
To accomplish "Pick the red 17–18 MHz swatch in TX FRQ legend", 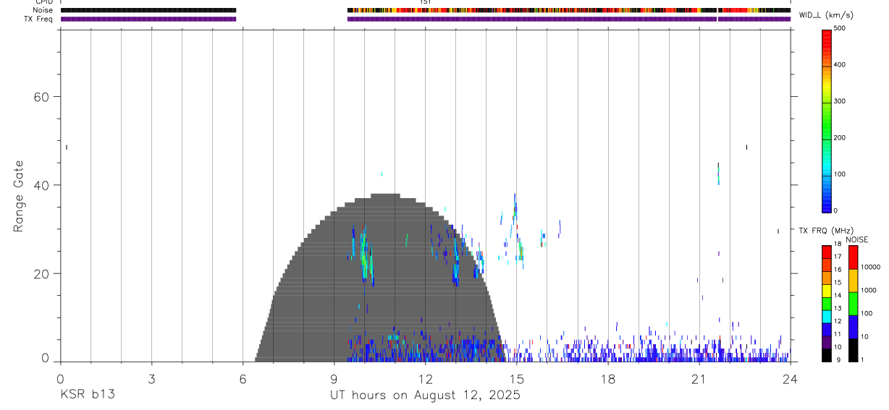I will [827, 252].
